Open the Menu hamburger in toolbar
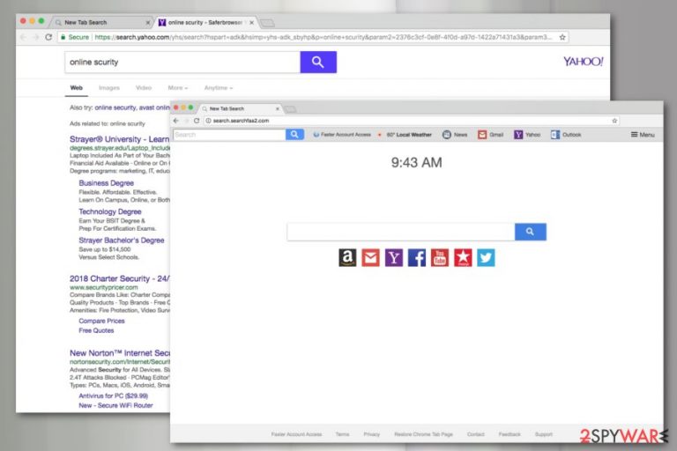The image size is (677, 451). 643,135
